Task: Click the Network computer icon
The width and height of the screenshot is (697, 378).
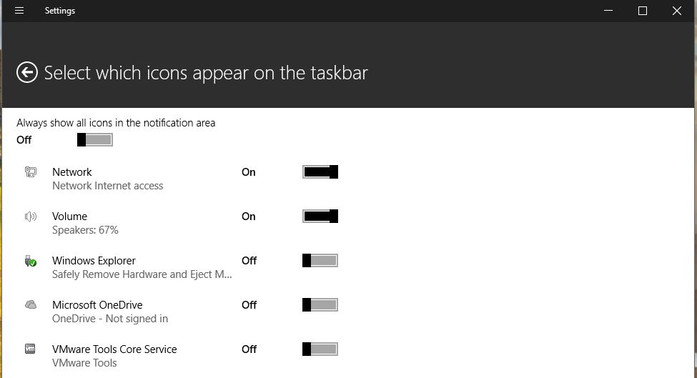Action: click(30, 172)
